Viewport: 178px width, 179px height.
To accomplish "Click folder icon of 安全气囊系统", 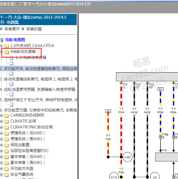I will pyautogui.click(x=6, y=175).
